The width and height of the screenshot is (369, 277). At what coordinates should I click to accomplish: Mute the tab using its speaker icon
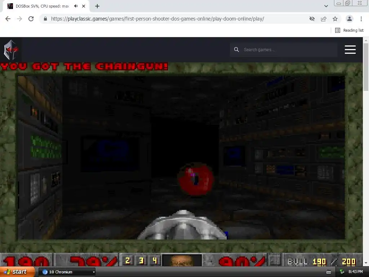[76, 6]
